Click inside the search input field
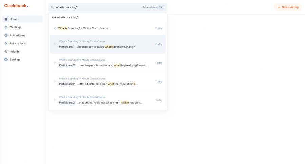 tap(97, 7)
